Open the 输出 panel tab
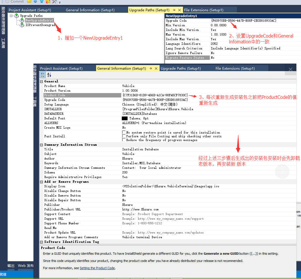Image resolution: width=301 pixels, height=279 pixels. (11, 265)
